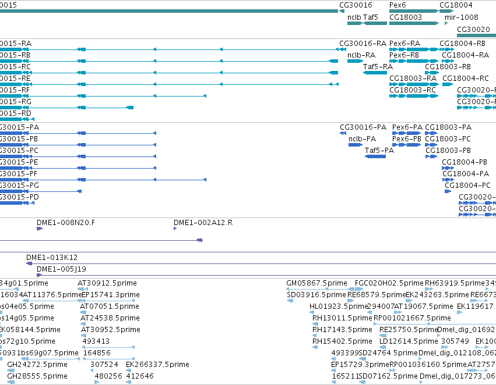This screenshot has width=496, height=385.
Task: Select the AT30912.5prime EST label
Action: point(107,283)
